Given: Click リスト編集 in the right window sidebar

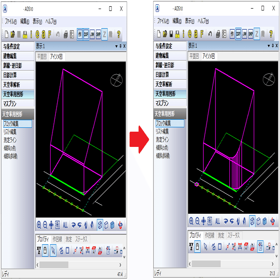Looking at the screenshot, I should click(x=162, y=131).
